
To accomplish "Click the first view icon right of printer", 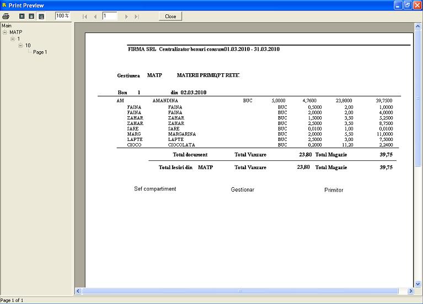I will point(22,16).
